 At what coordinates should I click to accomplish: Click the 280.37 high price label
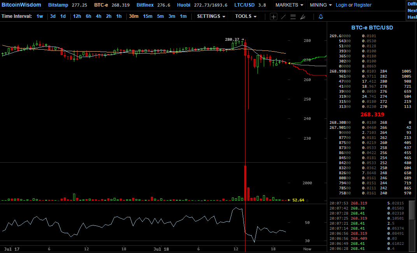232,40
